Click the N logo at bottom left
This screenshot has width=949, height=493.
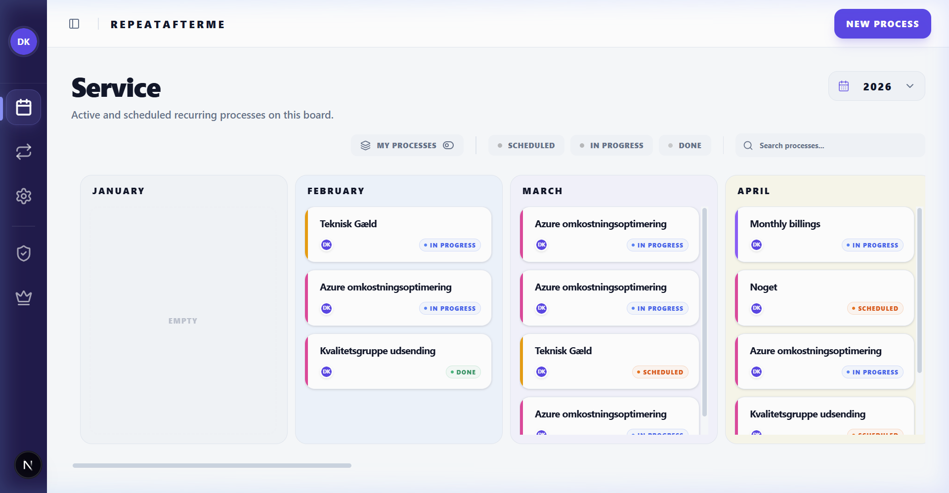[28, 465]
